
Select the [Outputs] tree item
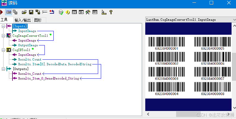[21, 69]
